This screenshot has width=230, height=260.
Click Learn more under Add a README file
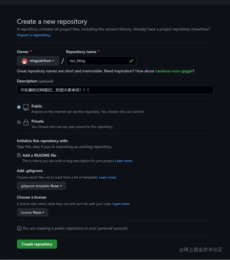click(124, 161)
